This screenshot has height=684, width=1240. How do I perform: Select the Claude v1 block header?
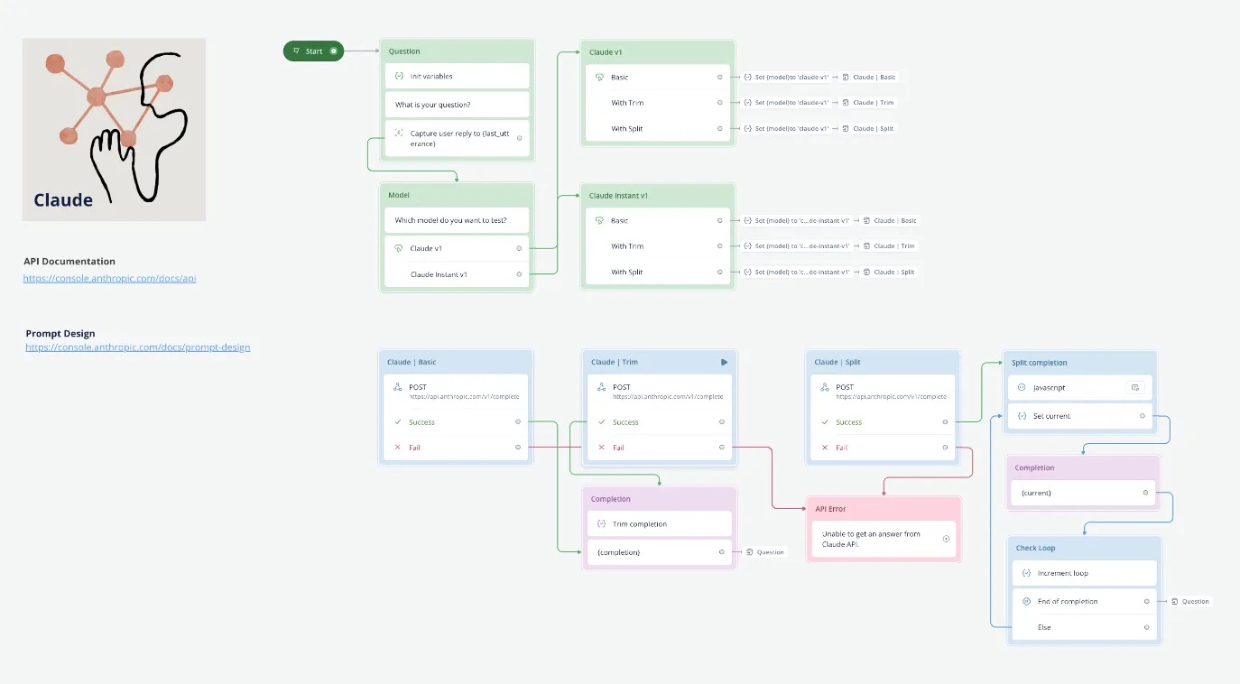coord(657,52)
